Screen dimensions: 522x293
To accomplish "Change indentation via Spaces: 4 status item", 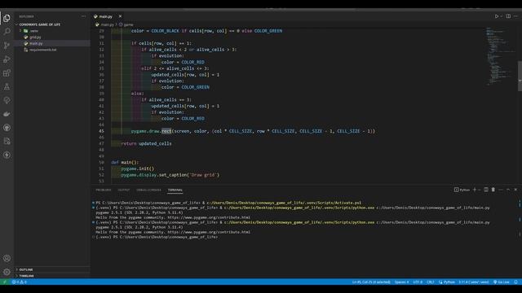I will (x=401, y=282).
